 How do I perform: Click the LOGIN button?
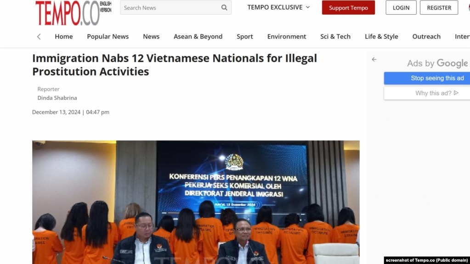pyautogui.click(x=401, y=7)
